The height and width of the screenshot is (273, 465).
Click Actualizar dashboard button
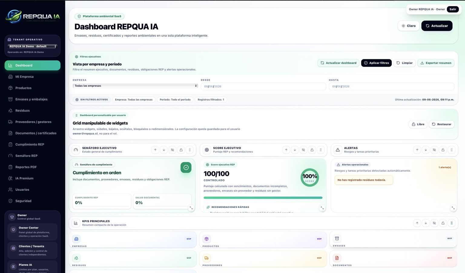338,63
